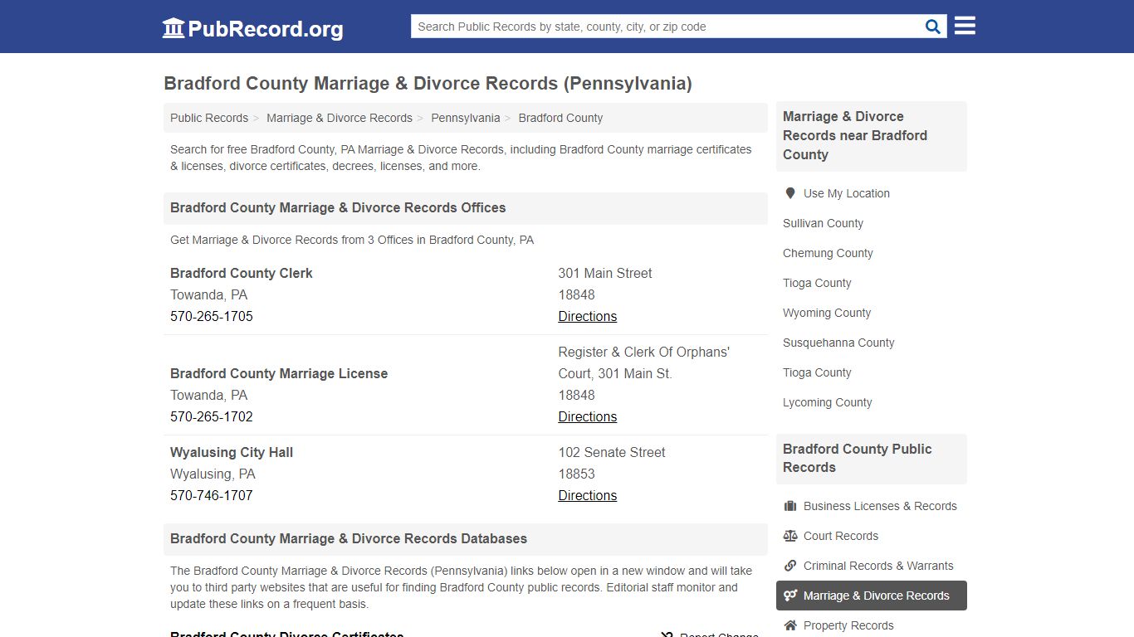Open Sullivan County records
Viewport: 1134px width, 637px height.
(823, 223)
